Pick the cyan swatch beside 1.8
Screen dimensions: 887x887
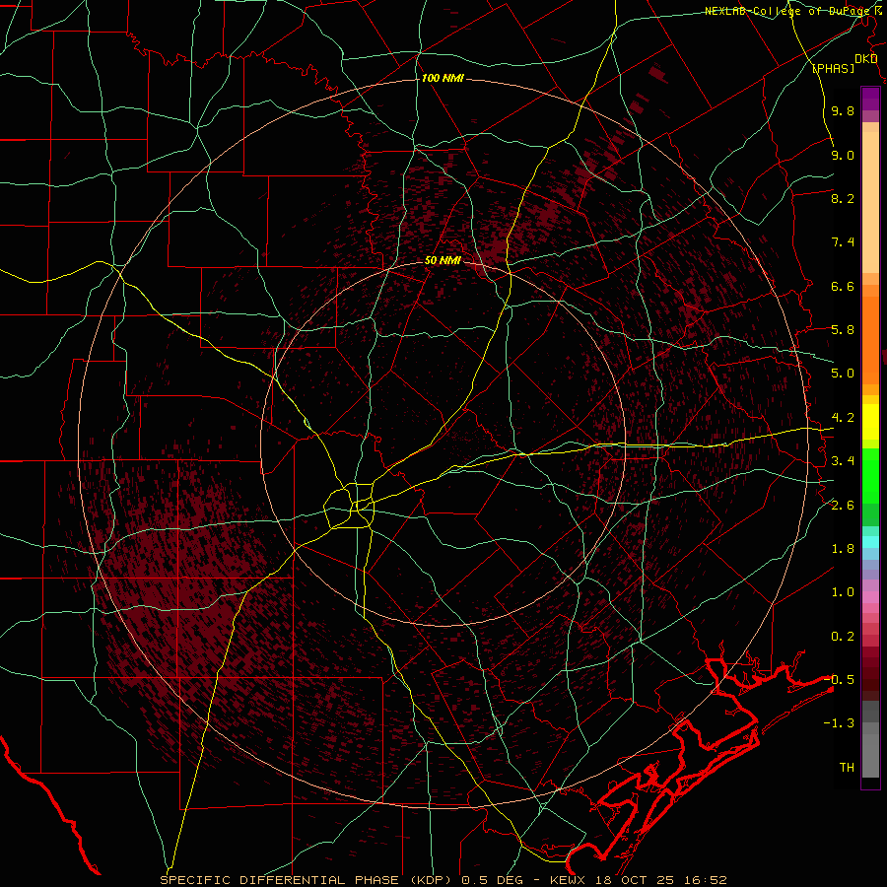[x=870, y=542]
